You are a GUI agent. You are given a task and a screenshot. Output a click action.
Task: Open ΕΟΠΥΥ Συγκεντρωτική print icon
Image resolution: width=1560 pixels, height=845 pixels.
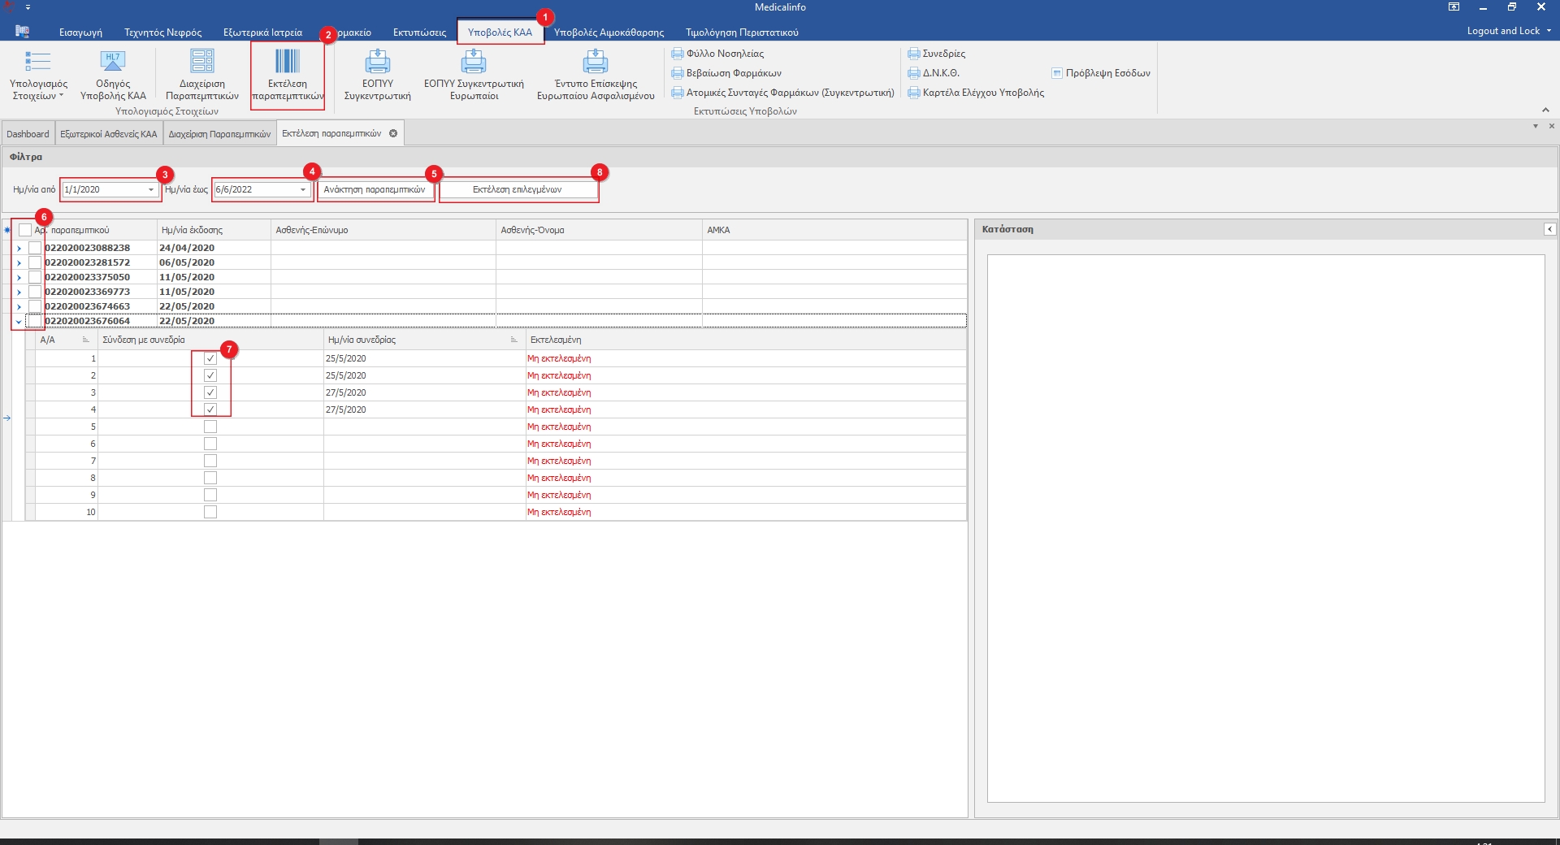[377, 63]
